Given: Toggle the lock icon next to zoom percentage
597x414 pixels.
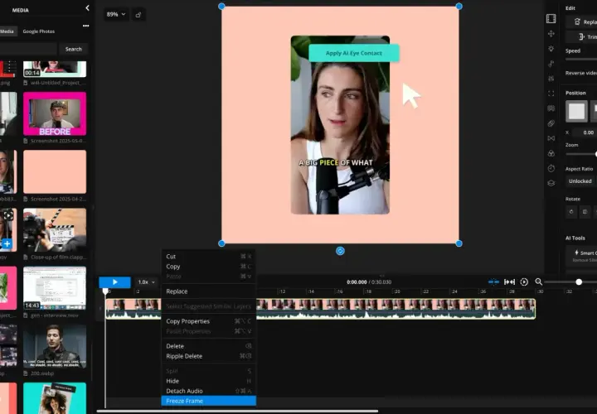Looking at the screenshot, I should pyautogui.click(x=138, y=15).
